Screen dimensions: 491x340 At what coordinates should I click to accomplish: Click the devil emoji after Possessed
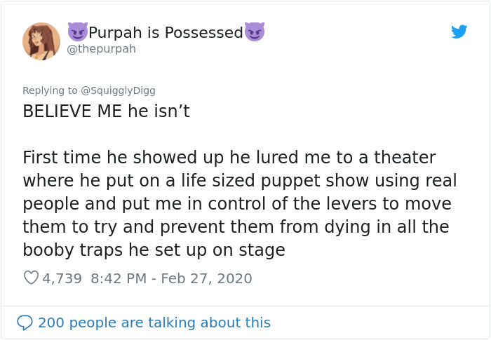coord(255,32)
